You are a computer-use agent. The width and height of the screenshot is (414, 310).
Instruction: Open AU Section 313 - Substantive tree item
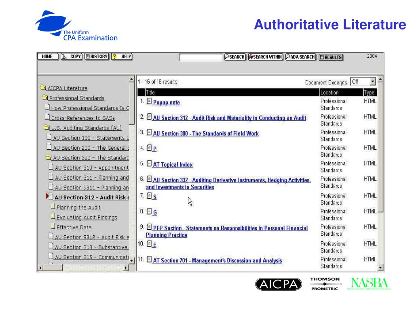tap(91, 247)
